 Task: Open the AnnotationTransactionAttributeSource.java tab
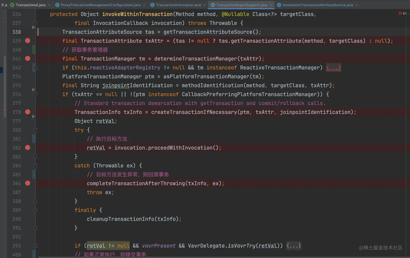(318, 5)
